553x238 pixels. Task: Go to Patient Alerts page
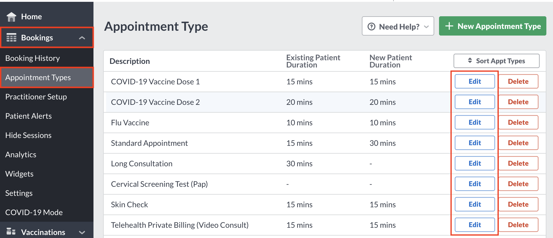pyautogui.click(x=29, y=116)
